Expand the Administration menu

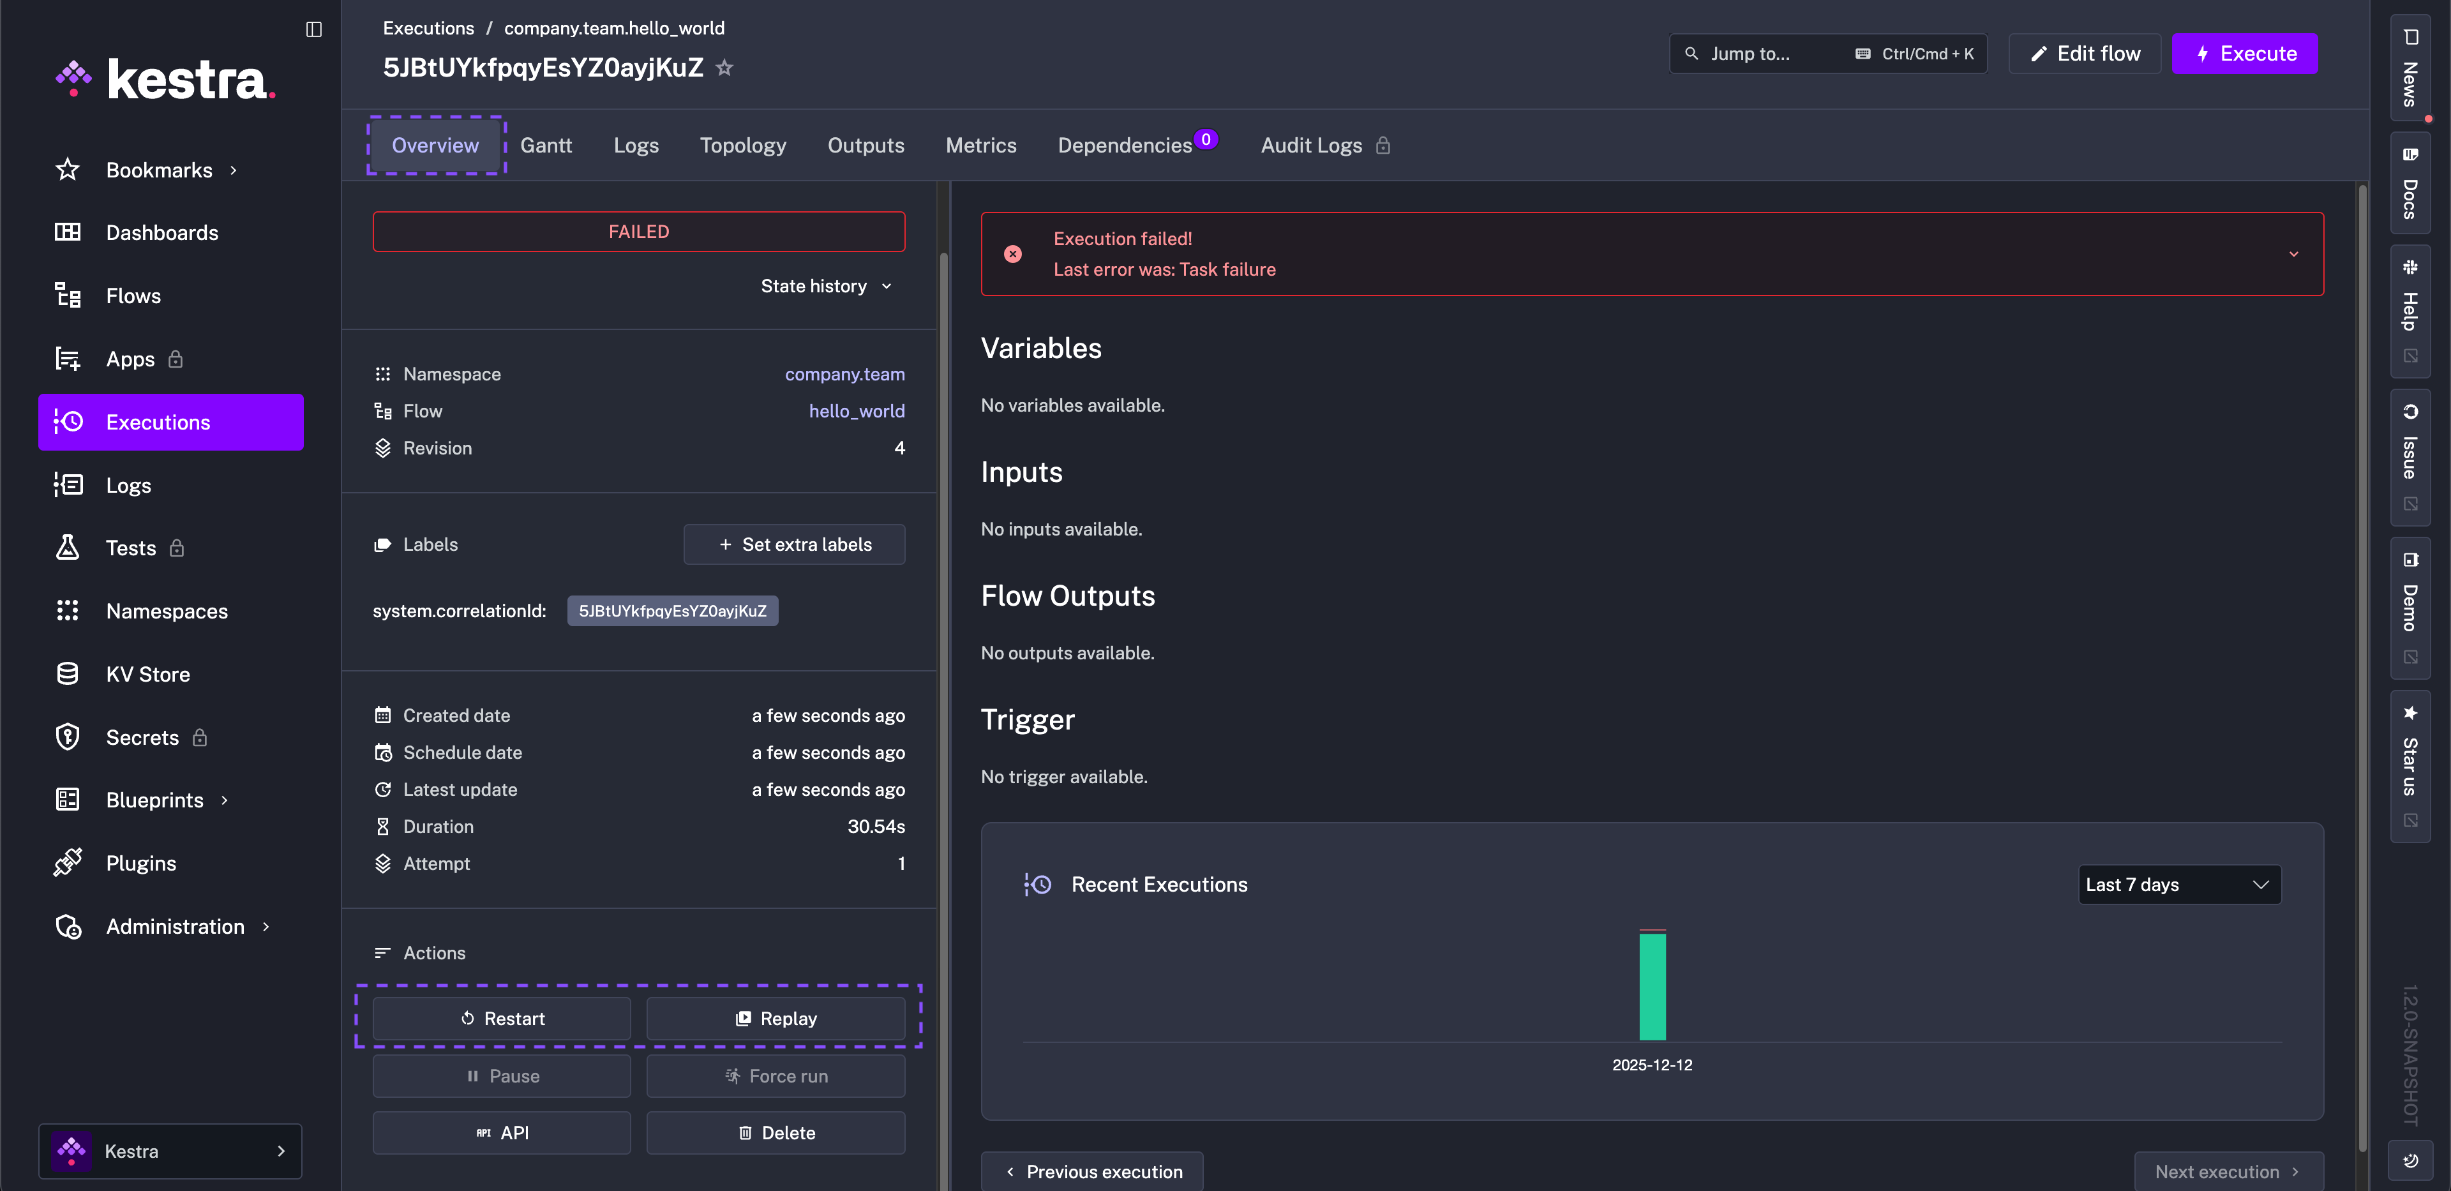175,925
